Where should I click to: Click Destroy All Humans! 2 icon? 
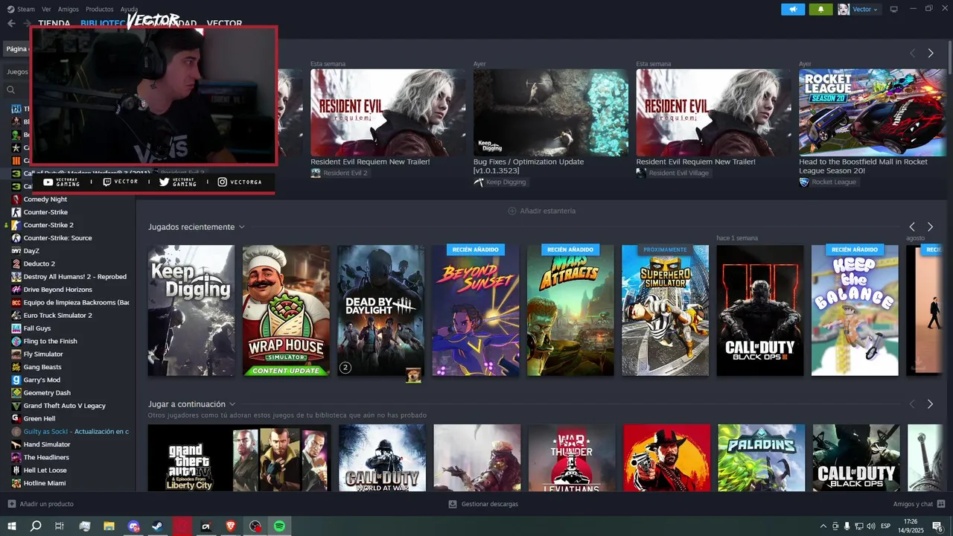click(16, 277)
